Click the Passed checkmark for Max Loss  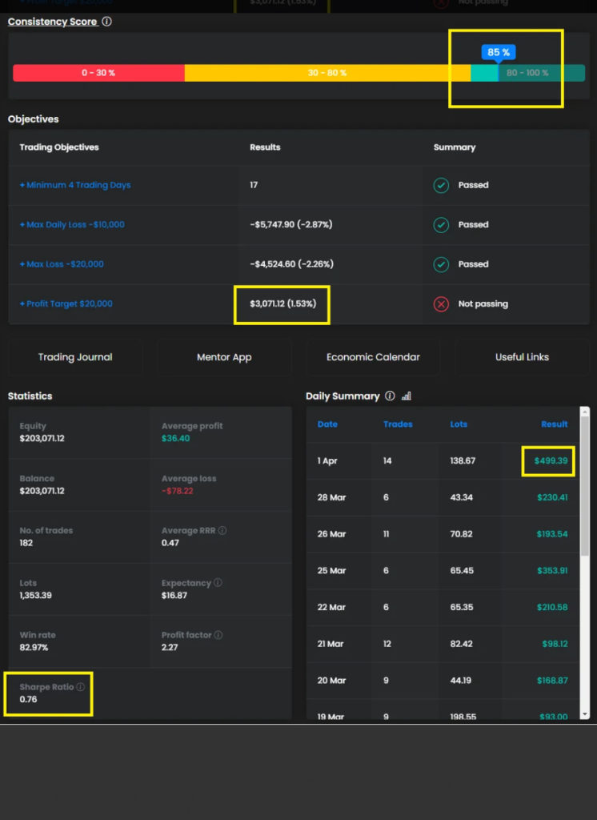pyautogui.click(x=441, y=264)
